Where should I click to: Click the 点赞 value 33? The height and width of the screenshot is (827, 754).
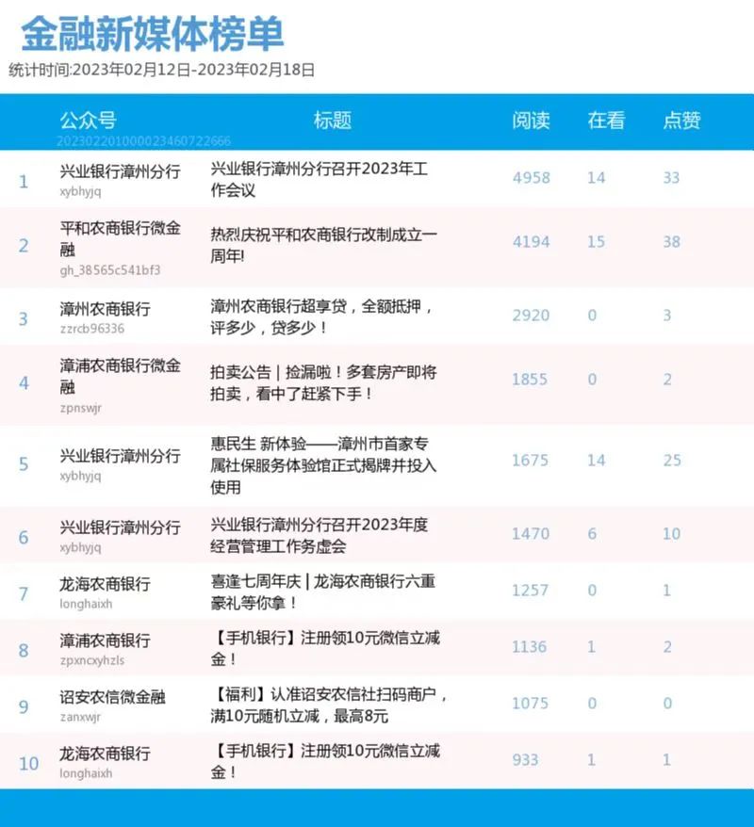tap(672, 178)
